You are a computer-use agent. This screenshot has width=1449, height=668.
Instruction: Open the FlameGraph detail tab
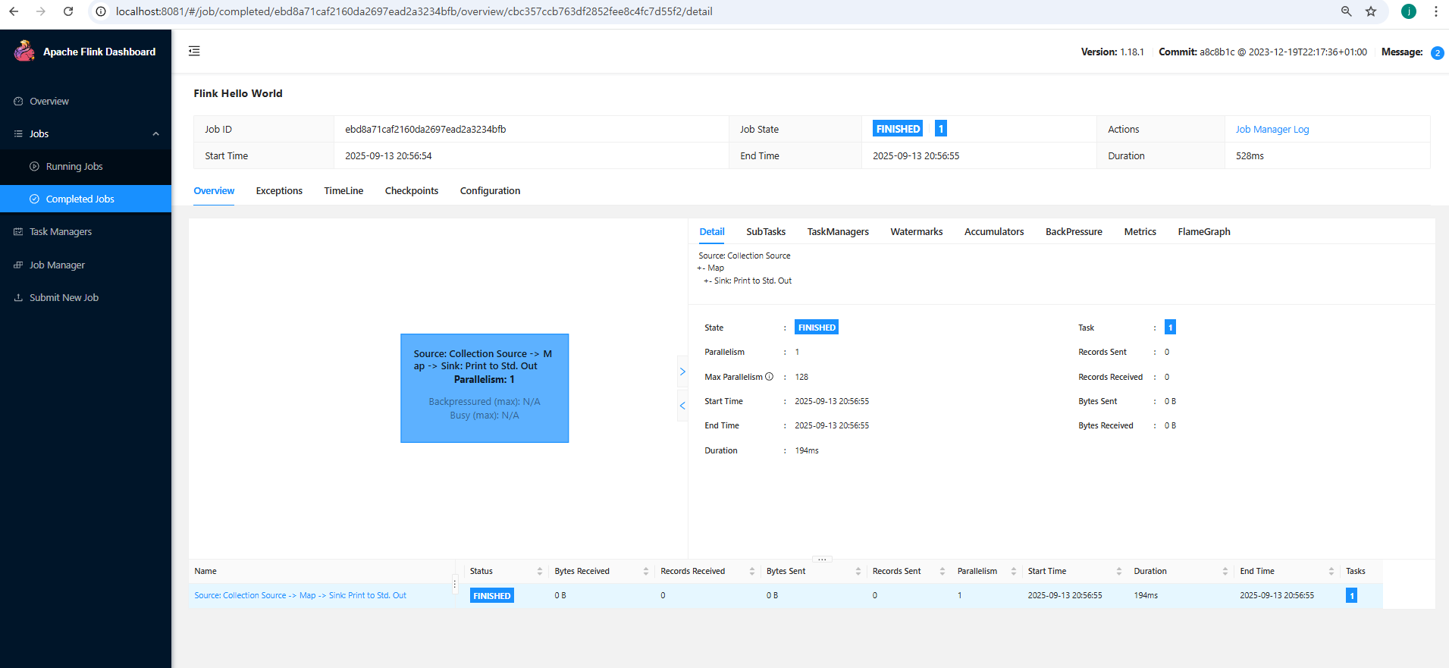[1204, 232]
